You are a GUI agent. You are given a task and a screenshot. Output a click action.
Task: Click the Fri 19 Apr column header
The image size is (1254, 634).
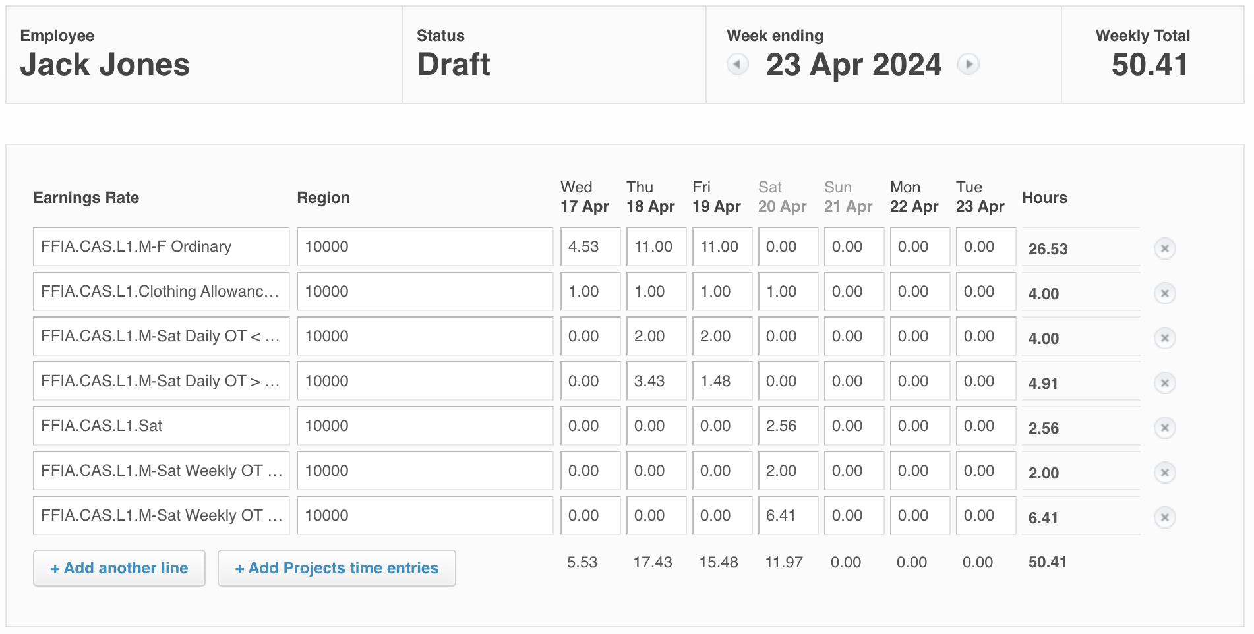pyautogui.click(x=717, y=197)
